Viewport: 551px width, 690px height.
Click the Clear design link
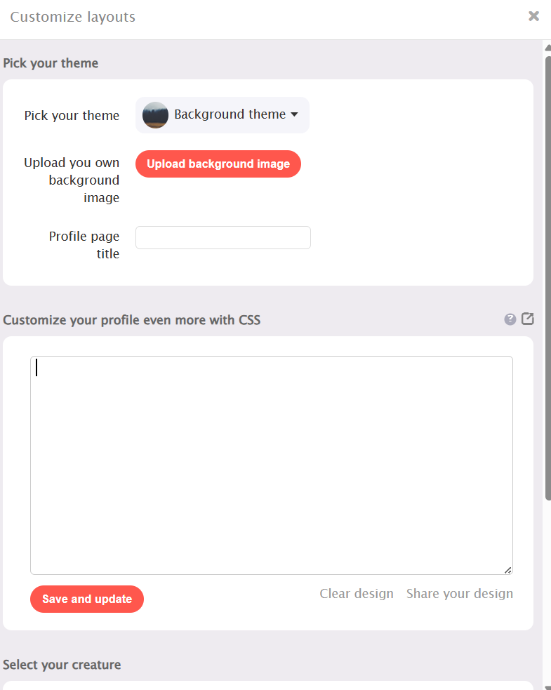(x=357, y=594)
